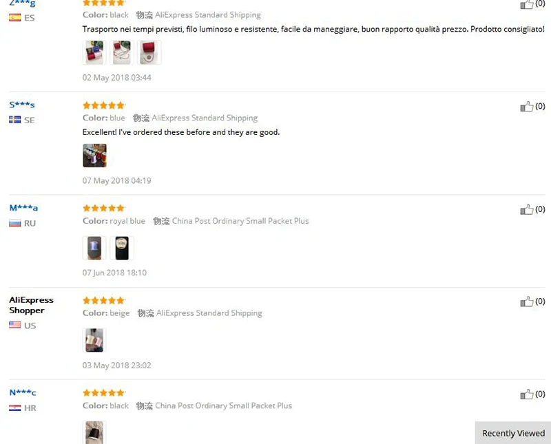Open the blue thread photo in M***a review
Viewport: 551px width, 444px height.
(94, 248)
